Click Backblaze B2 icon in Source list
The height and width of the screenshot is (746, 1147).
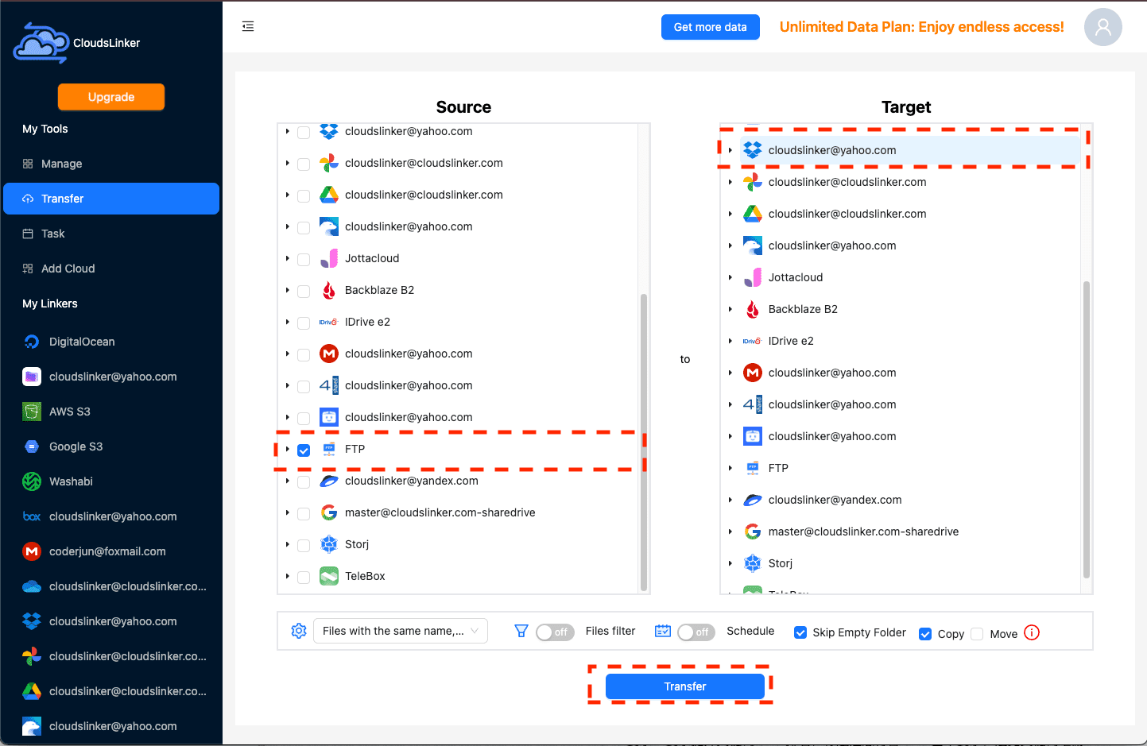[x=329, y=290]
